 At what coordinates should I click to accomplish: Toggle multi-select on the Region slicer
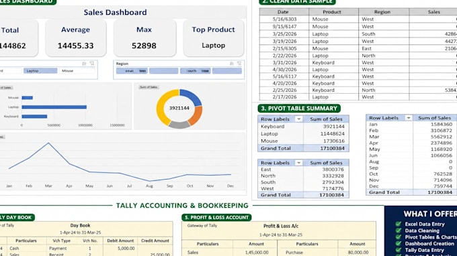coord(232,64)
